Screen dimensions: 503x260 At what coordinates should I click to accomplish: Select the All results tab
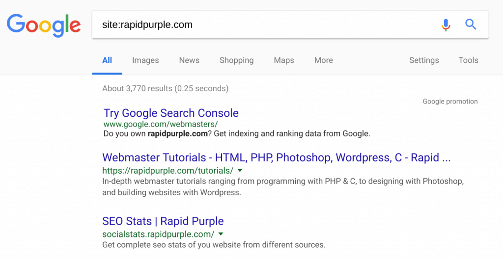pyautogui.click(x=107, y=60)
